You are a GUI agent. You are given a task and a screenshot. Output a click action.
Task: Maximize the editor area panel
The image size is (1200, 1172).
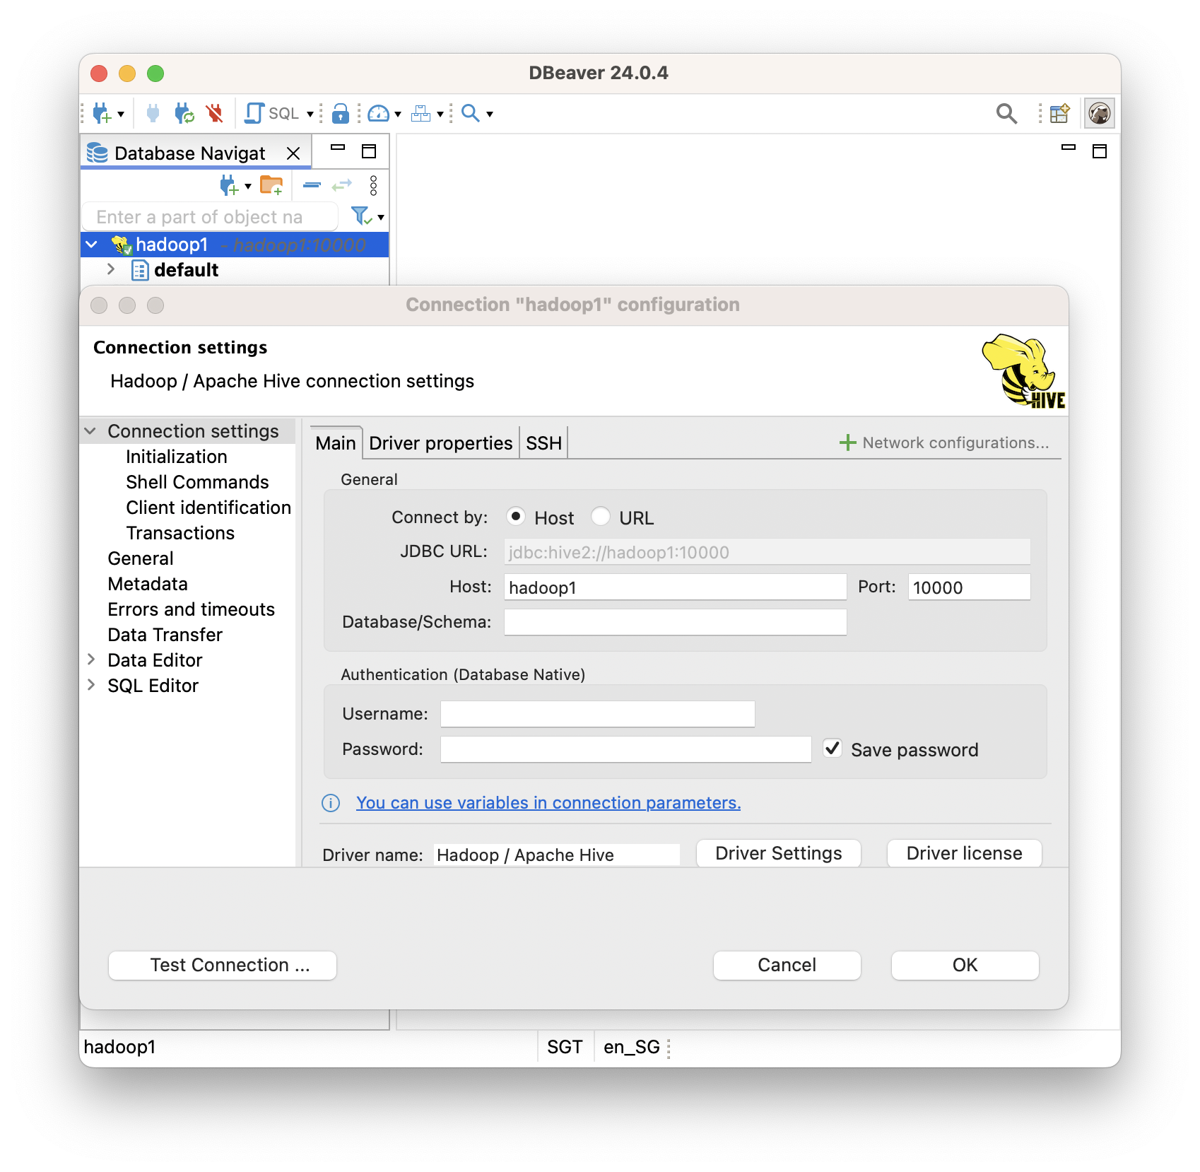pyautogui.click(x=1100, y=151)
